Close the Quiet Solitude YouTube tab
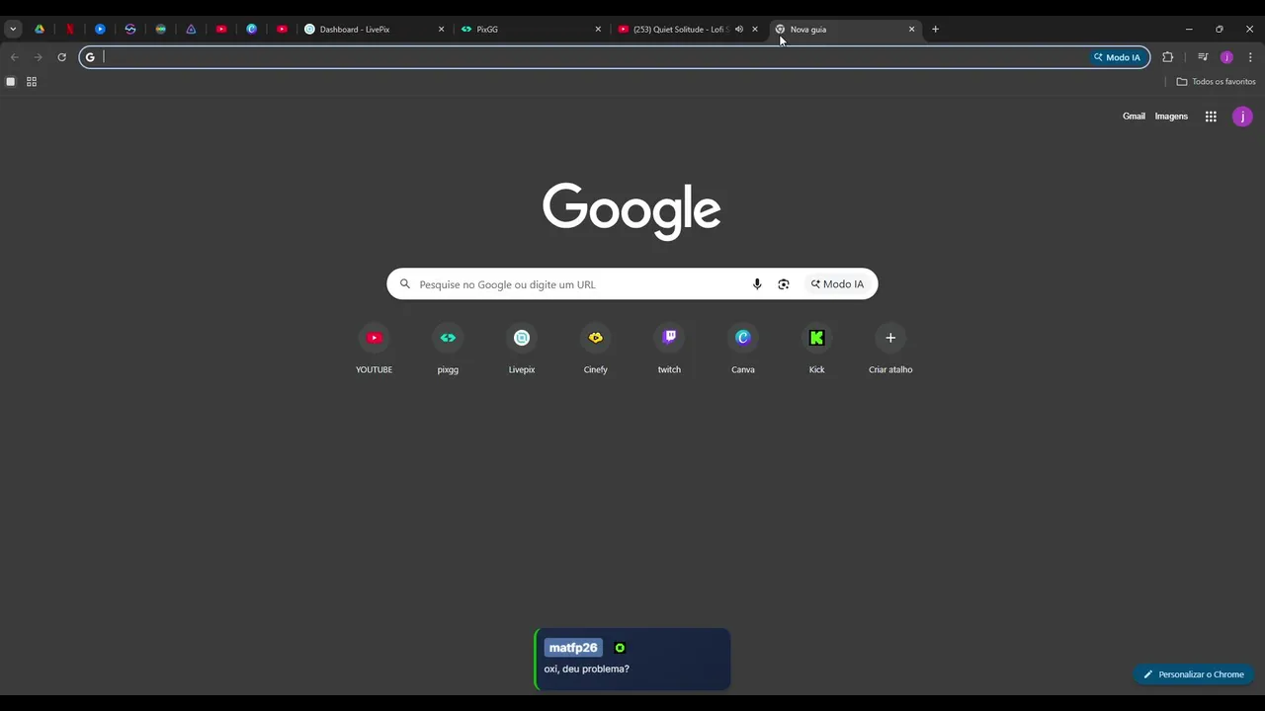The image size is (1265, 711). coord(755,30)
